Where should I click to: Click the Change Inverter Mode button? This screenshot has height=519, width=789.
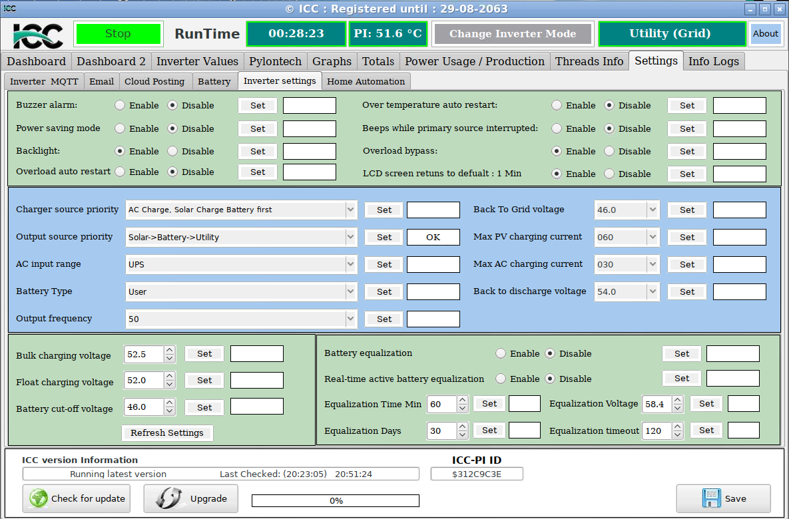click(513, 33)
